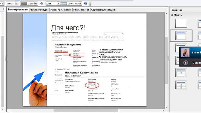This screenshot has width=201, height=113.
Task: Click the workspace vertical scrollbar down arrow
Action: click(166, 107)
